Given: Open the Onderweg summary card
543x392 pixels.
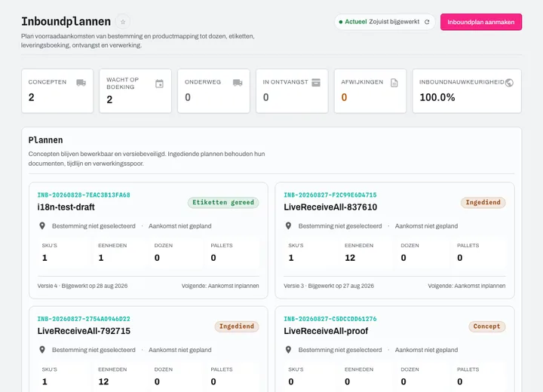Looking at the screenshot, I should 213,90.
